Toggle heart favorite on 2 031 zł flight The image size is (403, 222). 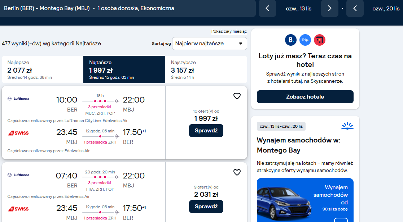click(237, 172)
